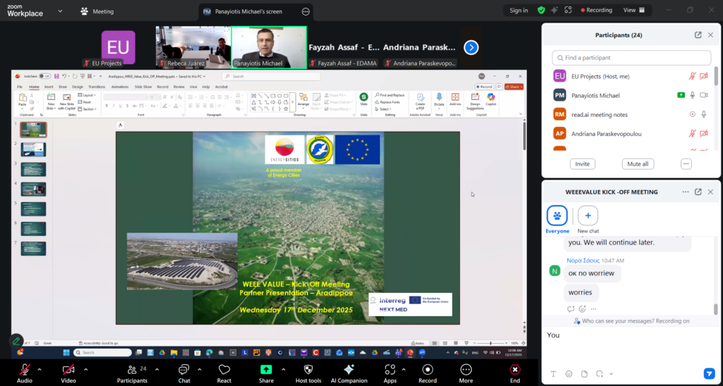Turn on camera with Video button
Screen dimensions: 723x386
pos(68,370)
